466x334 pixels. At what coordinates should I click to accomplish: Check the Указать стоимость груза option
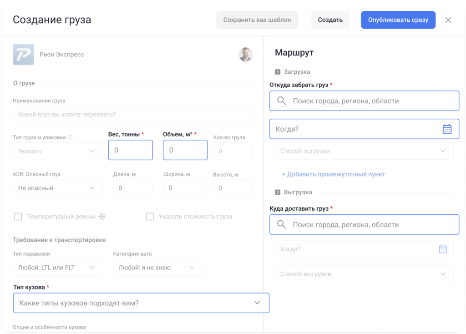[150, 217]
